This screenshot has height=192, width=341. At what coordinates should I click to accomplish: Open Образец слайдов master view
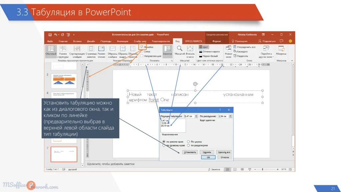[113, 51]
